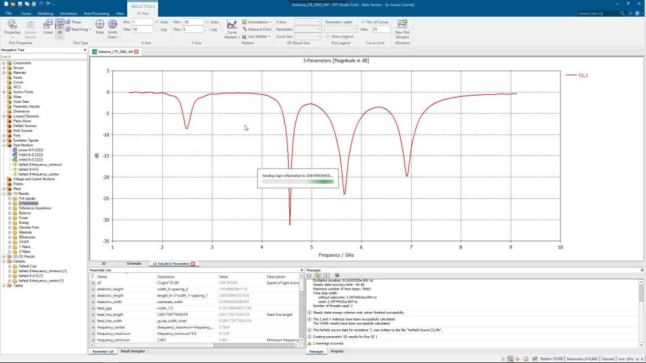Open Plot Properties

(12, 27)
